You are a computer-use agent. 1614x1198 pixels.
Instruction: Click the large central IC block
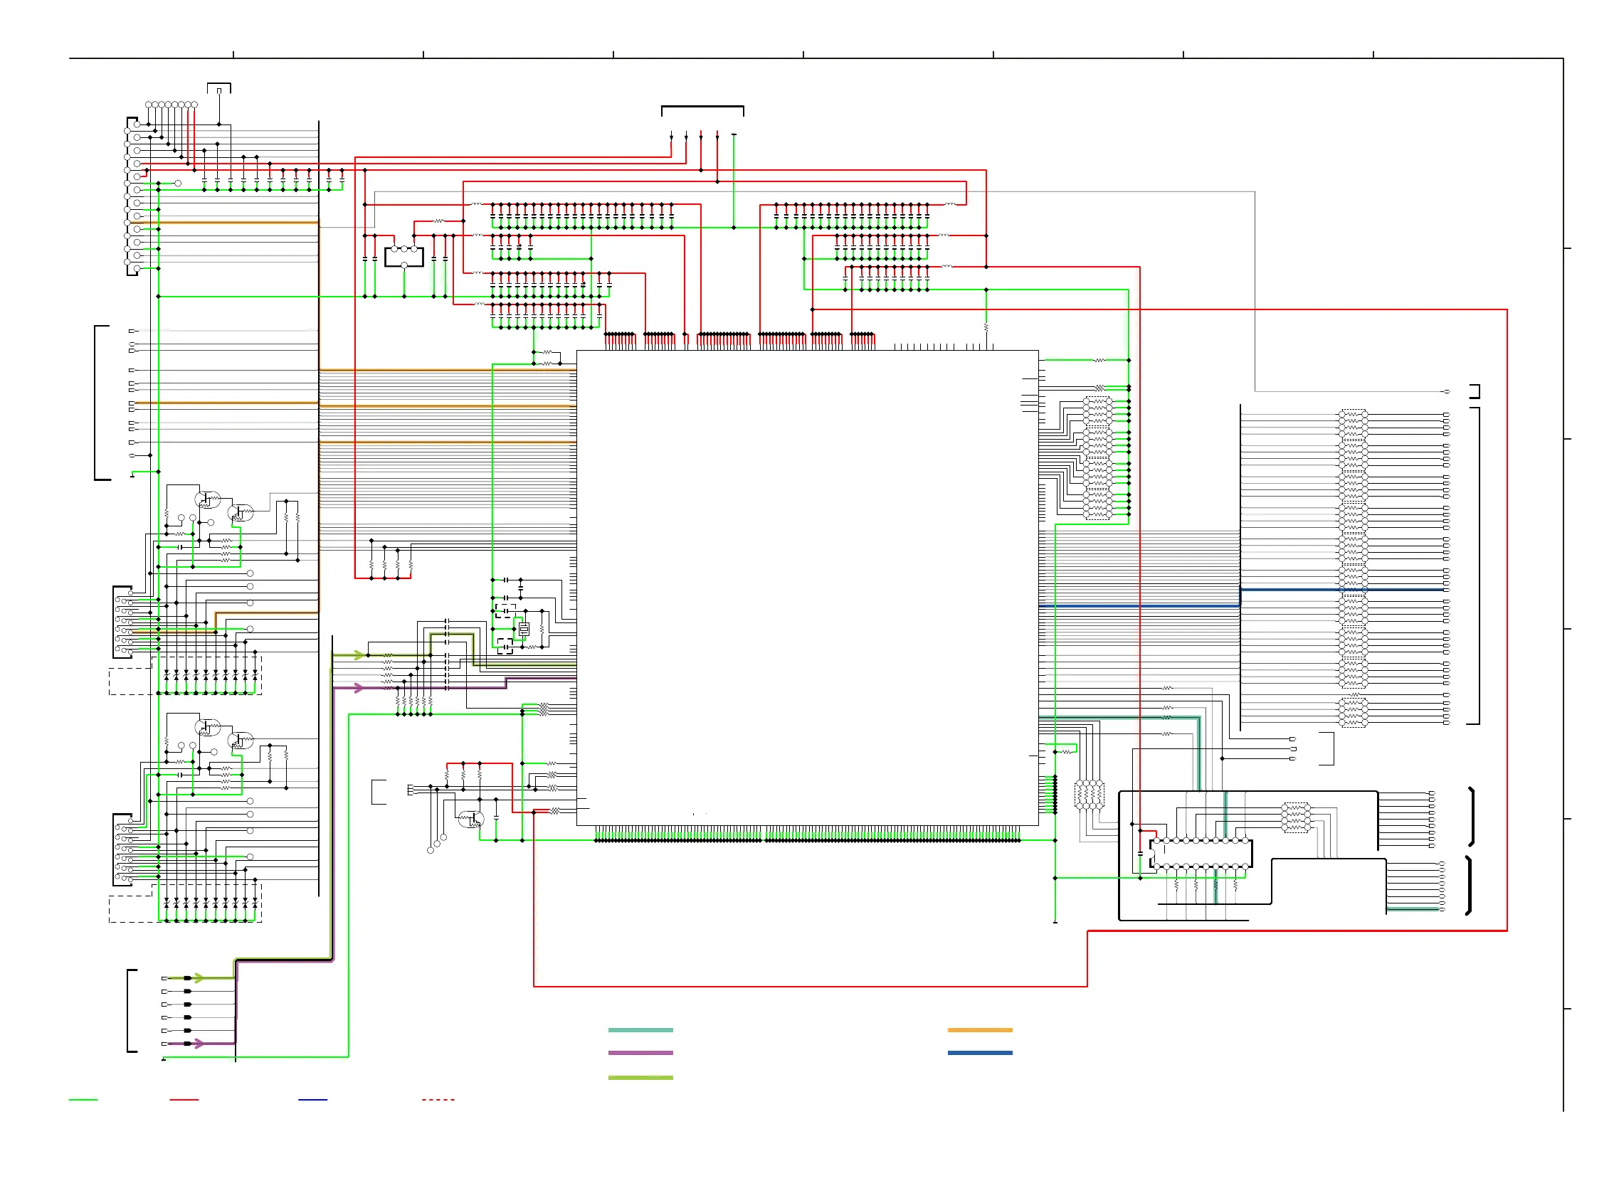point(806,588)
